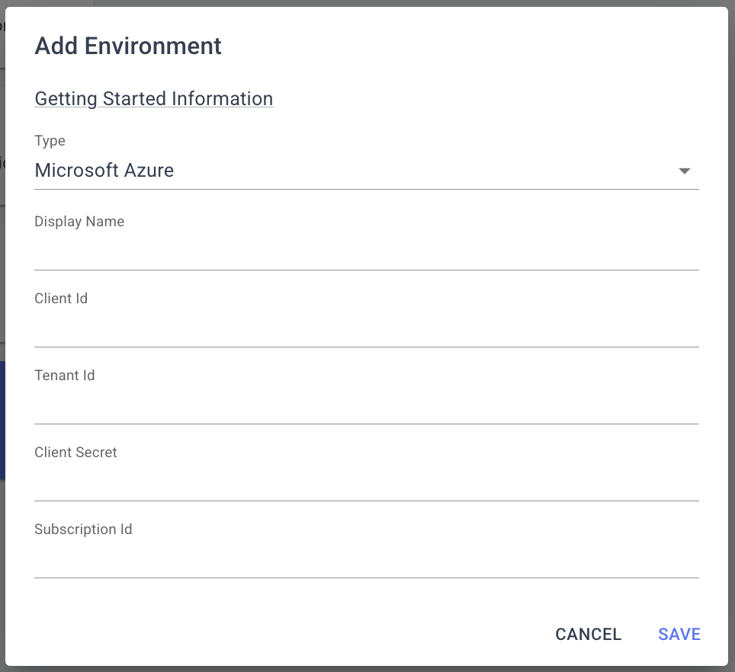Focus the Client Id input field
735x672 pixels.
[367, 330]
